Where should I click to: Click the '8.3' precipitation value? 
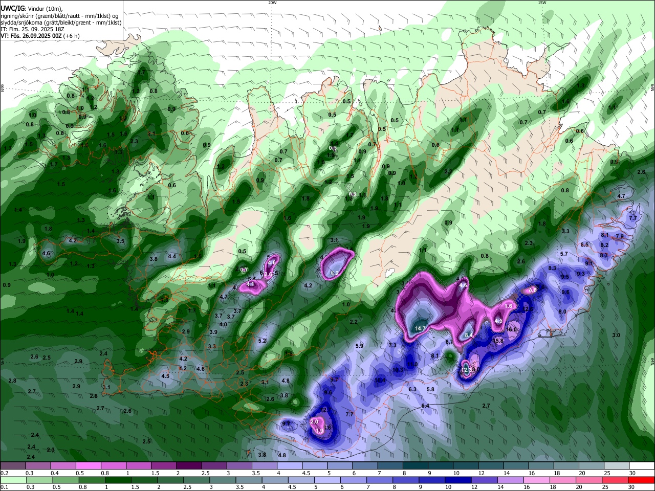click(x=552, y=268)
